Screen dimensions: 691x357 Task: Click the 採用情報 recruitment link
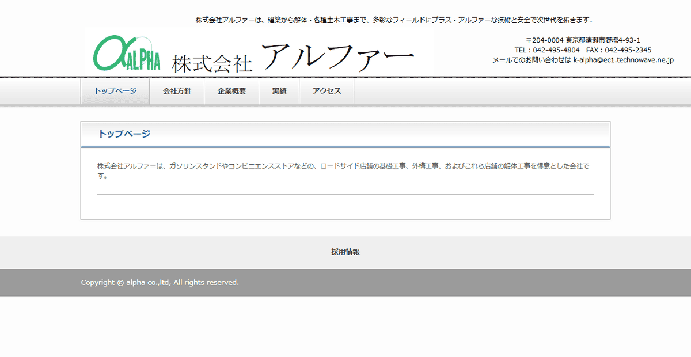pos(345,252)
